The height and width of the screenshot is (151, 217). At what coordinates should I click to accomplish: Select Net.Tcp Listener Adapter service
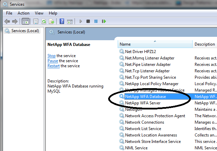(147, 71)
